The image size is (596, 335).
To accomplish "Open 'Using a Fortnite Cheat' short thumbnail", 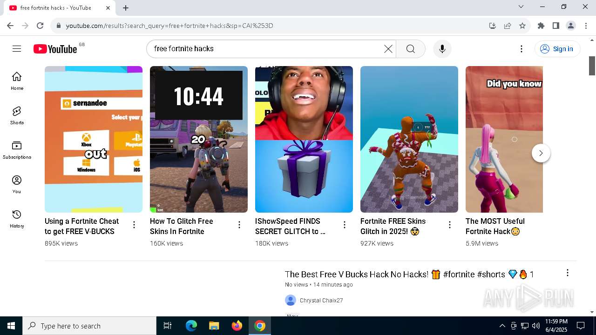I will coord(94,139).
